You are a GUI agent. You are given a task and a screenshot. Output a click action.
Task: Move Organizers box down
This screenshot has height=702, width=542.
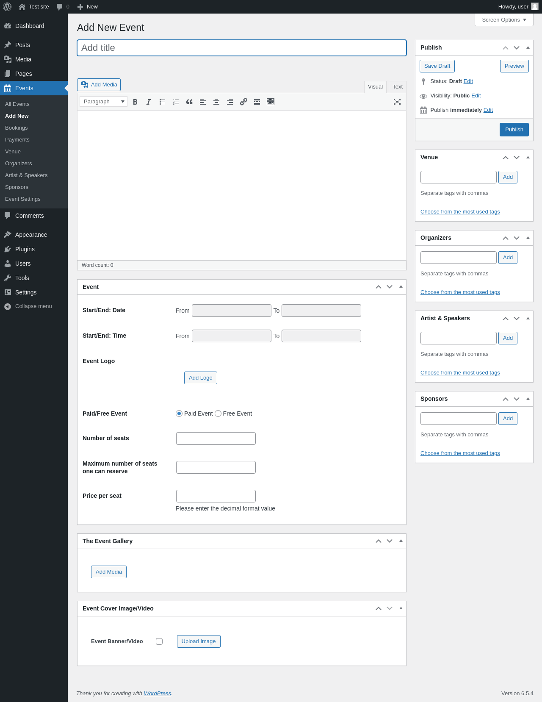pyautogui.click(x=517, y=238)
